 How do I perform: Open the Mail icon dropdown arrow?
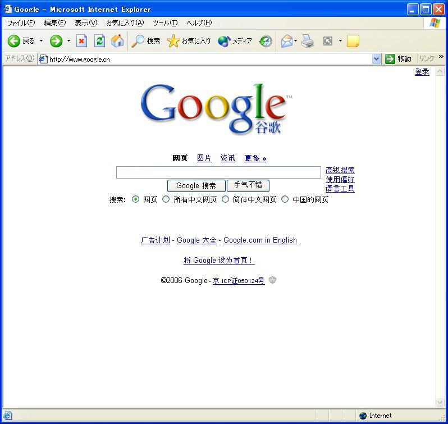coord(296,41)
